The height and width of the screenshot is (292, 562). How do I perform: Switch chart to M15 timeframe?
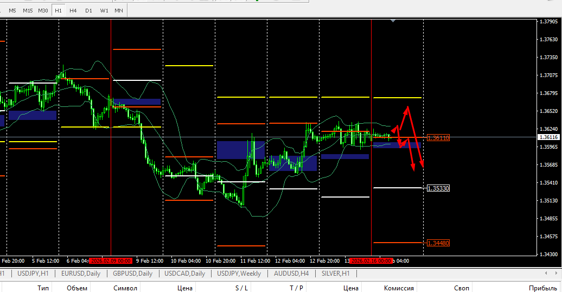tap(28, 10)
